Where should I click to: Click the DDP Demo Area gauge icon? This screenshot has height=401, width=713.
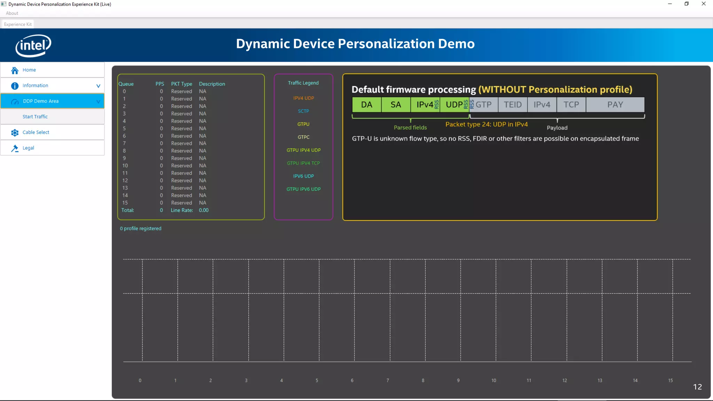coord(15,101)
